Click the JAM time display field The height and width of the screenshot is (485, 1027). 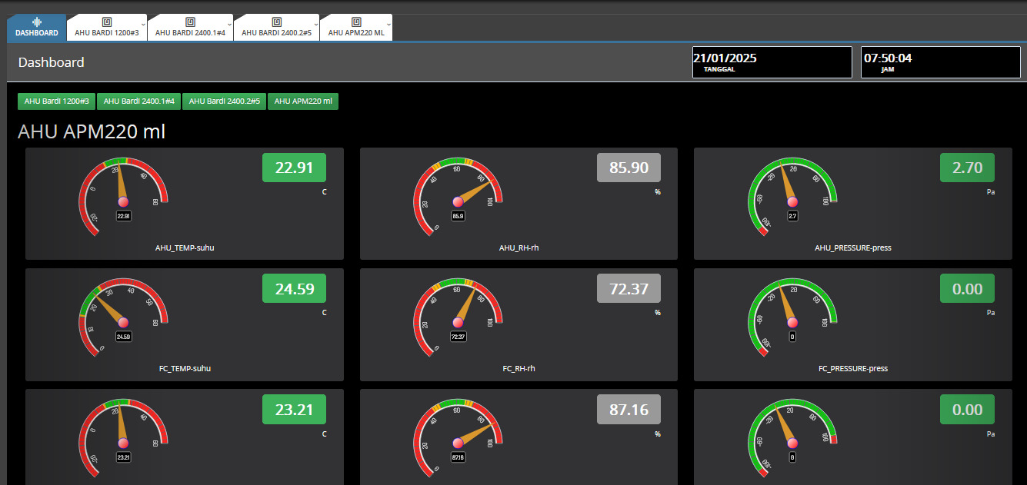click(x=941, y=62)
